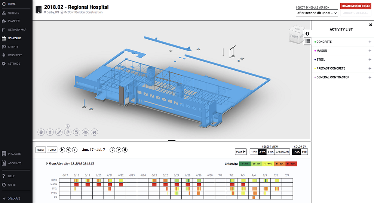Click the hide objects eye icon

[x=86, y=132]
